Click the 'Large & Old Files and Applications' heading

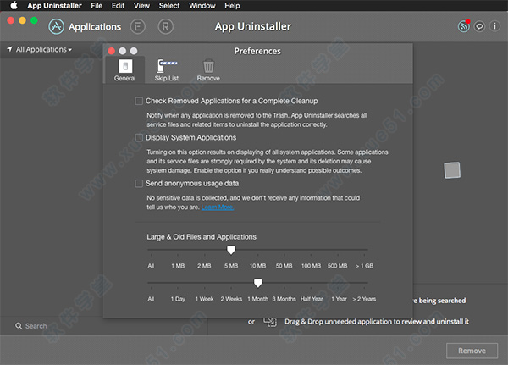pyautogui.click(x=202, y=237)
